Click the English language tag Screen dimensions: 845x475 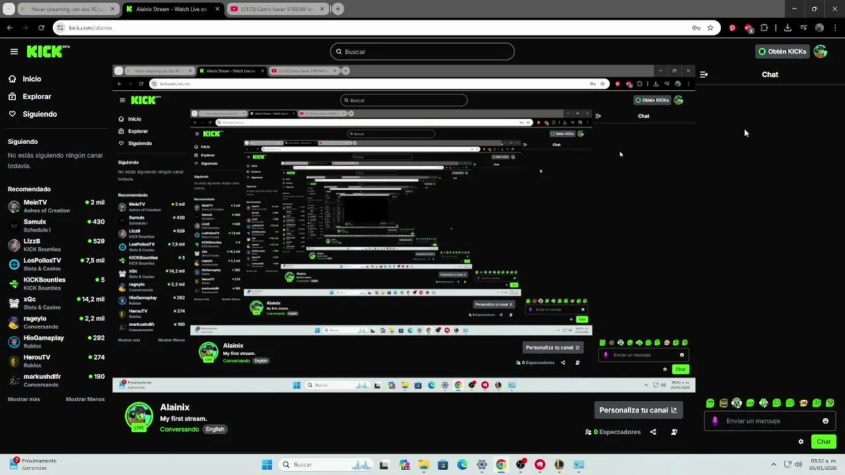[x=215, y=429]
